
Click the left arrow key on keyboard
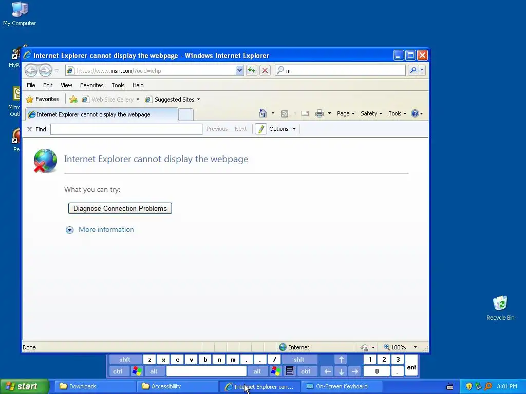tap(327, 371)
